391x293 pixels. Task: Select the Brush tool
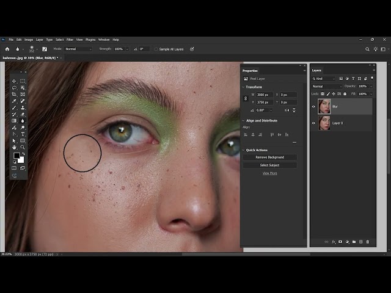tap(14, 107)
